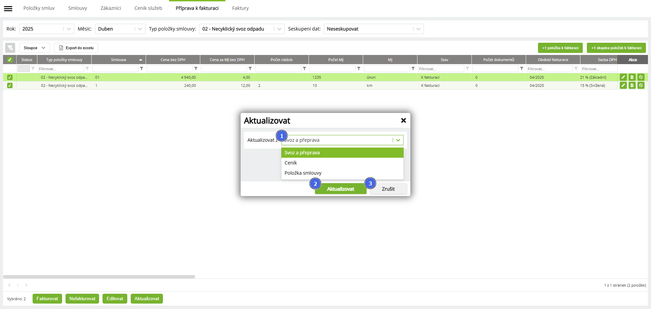The height and width of the screenshot is (309, 651).
Task: Click the pencil edit icon in the 240,00 row
Action: 623,85
